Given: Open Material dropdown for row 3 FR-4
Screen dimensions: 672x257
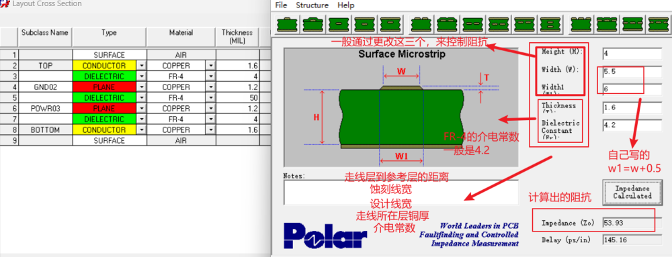Looking at the screenshot, I should 210,76.
